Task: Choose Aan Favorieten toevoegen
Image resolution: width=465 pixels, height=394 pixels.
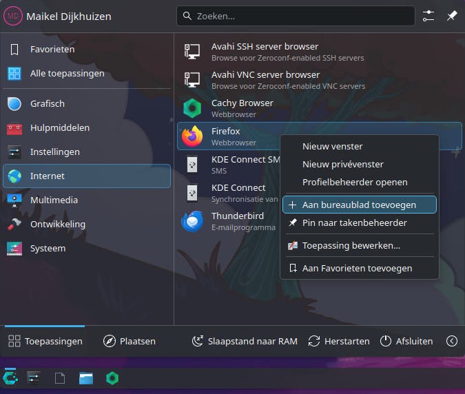Action: (x=360, y=269)
